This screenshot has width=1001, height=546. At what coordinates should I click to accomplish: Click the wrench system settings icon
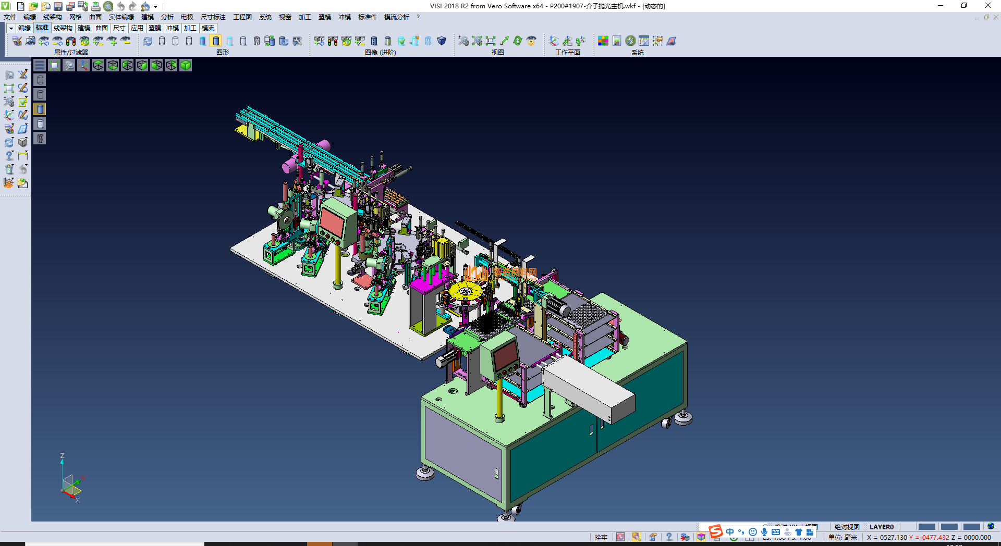pos(630,41)
